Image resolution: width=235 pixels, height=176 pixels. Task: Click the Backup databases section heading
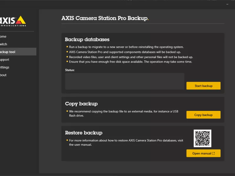87,39
